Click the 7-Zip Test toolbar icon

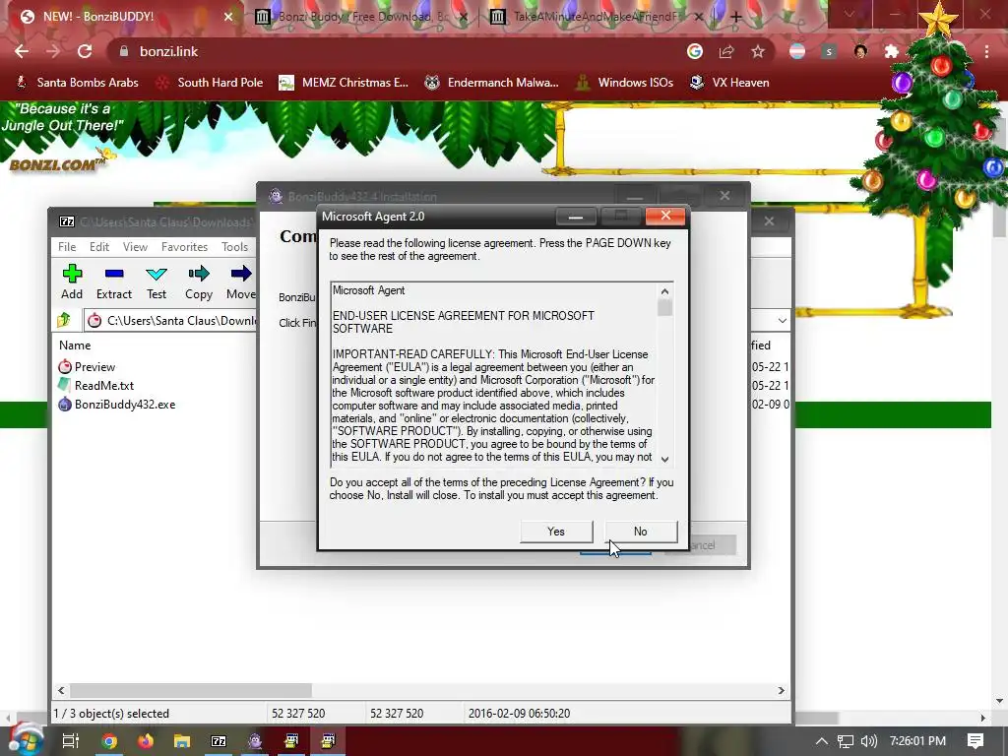point(157,282)
